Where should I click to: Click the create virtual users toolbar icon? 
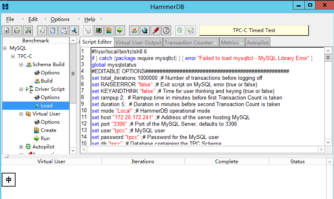coord(109,30)
